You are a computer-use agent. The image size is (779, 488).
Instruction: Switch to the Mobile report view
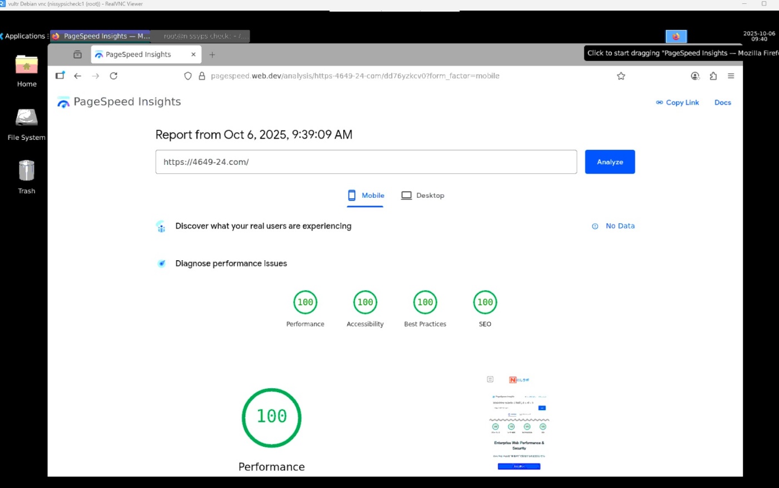[x=365, y=196]
